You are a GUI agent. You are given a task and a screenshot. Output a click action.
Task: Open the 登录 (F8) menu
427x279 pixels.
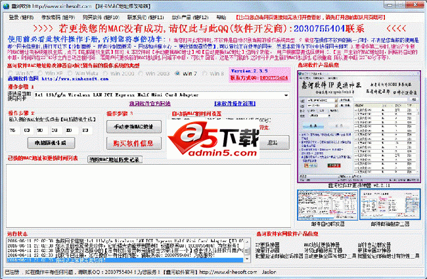[21, 18]
